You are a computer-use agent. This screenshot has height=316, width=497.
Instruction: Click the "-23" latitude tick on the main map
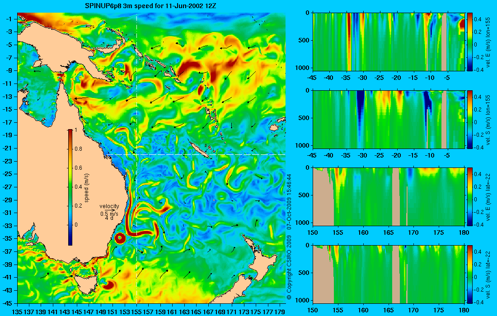click(8, 161)
